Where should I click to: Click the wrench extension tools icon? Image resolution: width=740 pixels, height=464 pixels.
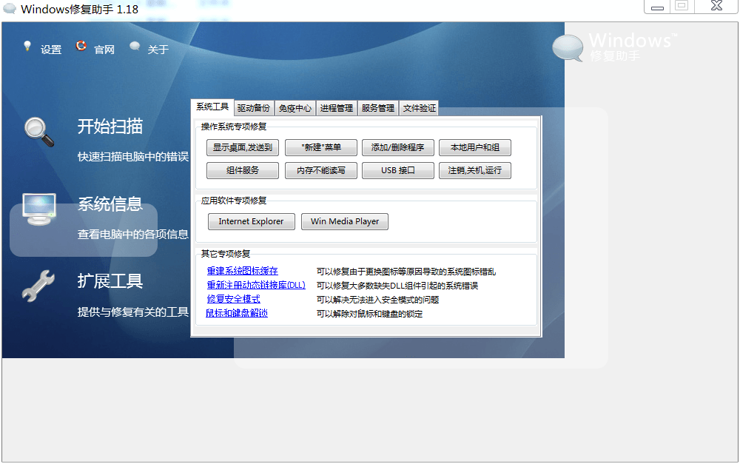(38, 286)
